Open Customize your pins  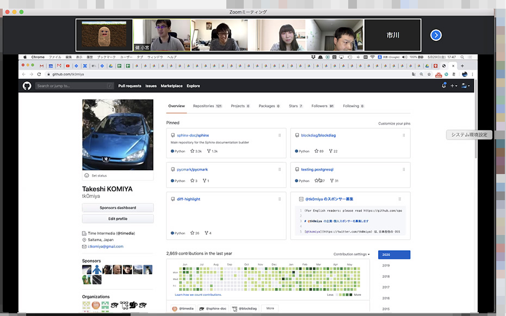tap(394, 123)
